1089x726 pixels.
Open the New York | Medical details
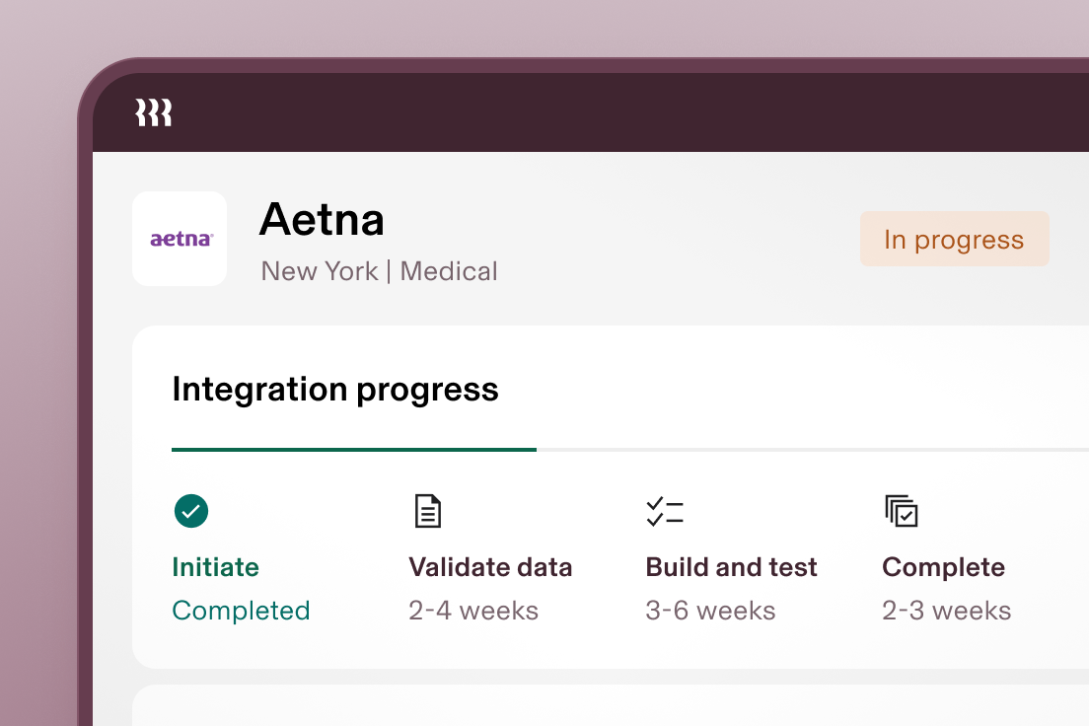click(x=379, y=271)
